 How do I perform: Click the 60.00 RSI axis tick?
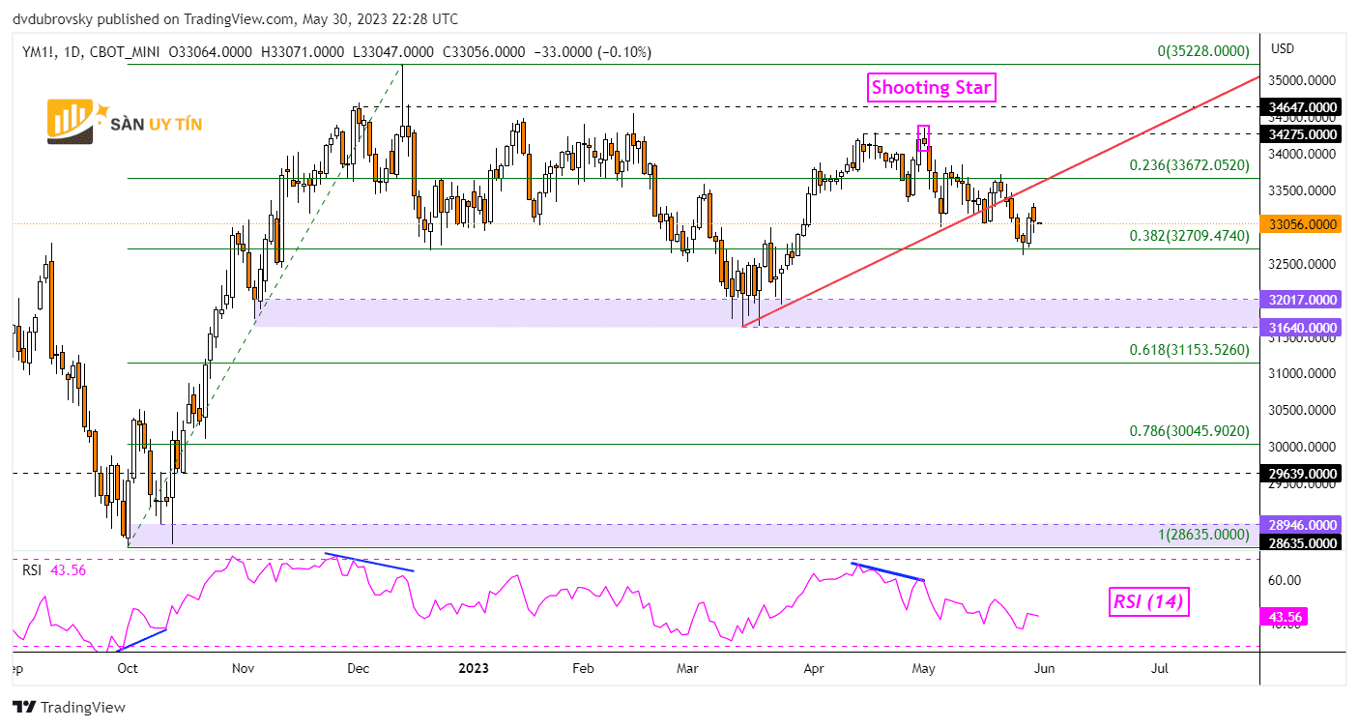pos(1286,580)
